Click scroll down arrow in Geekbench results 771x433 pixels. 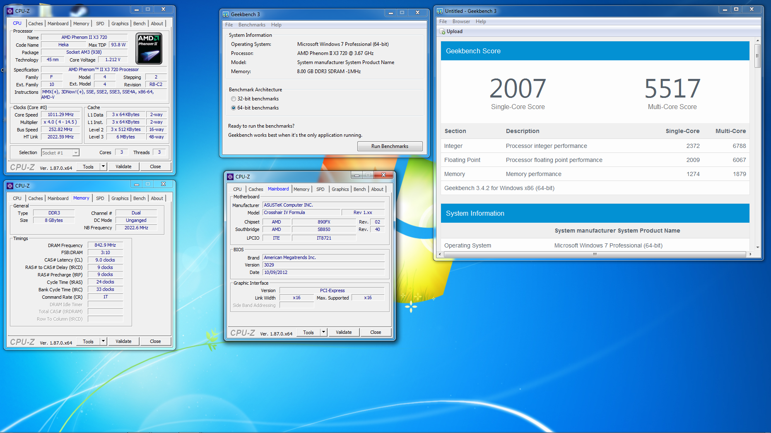point(757,247)
